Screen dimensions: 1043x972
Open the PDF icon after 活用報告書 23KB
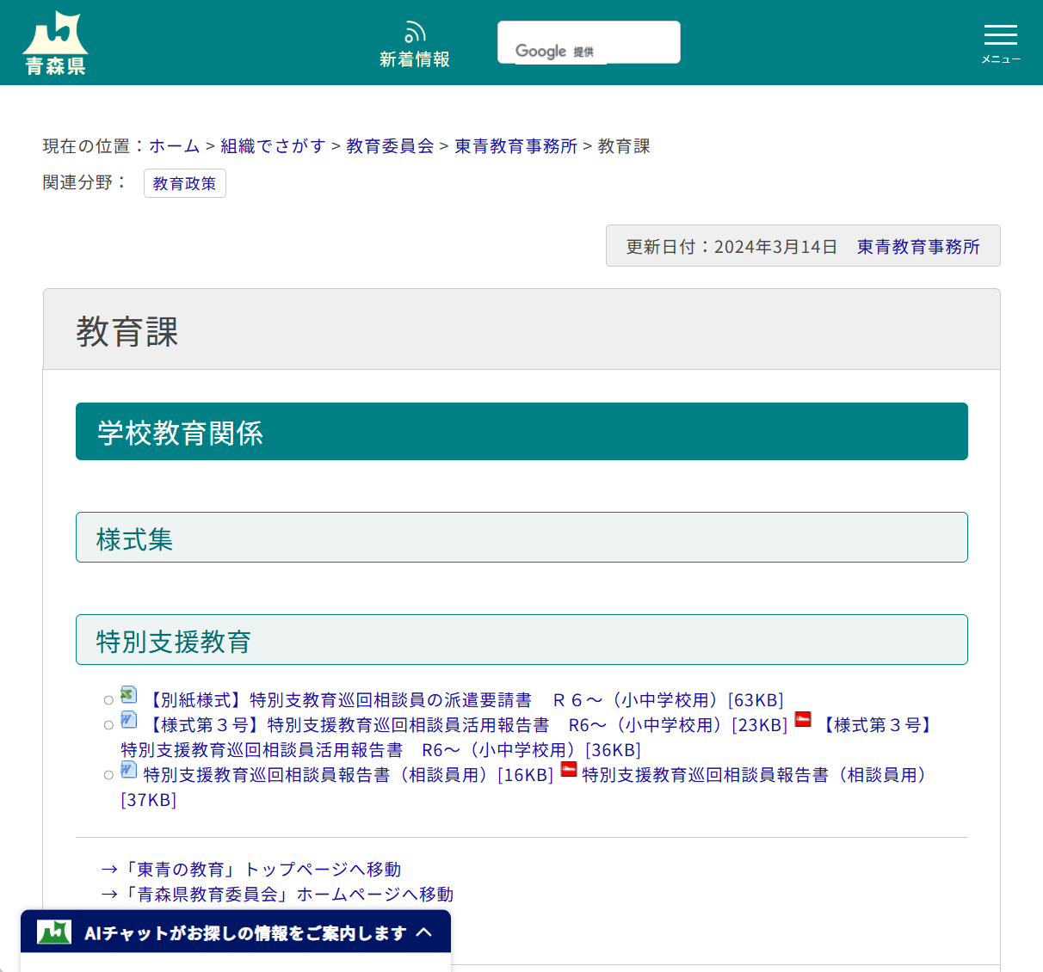[x=803, y=720]
